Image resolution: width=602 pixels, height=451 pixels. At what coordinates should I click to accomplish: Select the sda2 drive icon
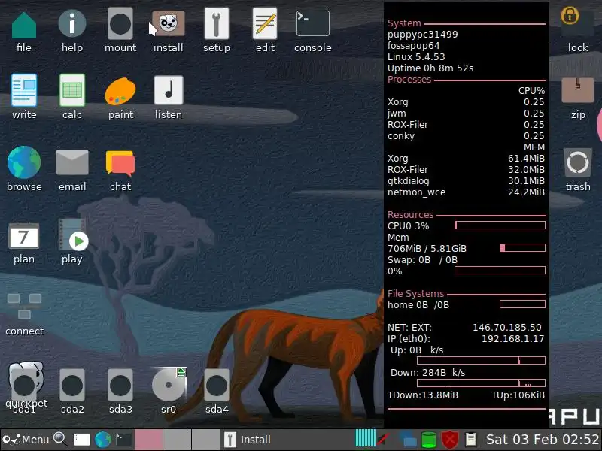[72, 386]
